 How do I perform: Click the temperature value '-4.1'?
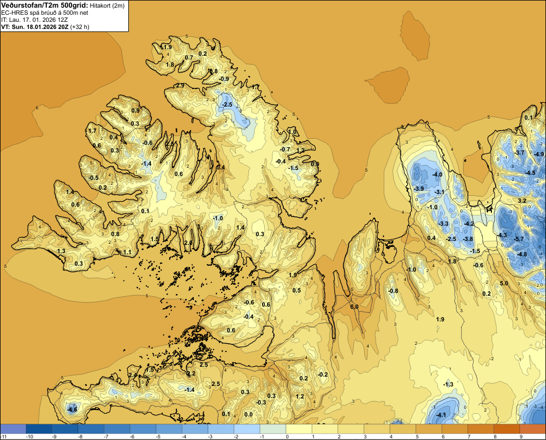[x=441, y=414]
